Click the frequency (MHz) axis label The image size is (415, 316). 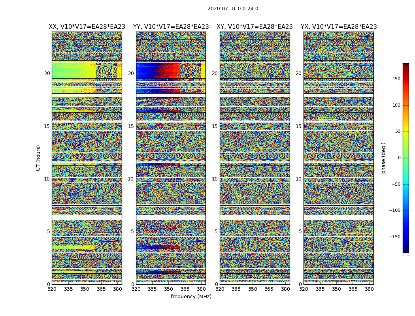[x=191, y=297]
